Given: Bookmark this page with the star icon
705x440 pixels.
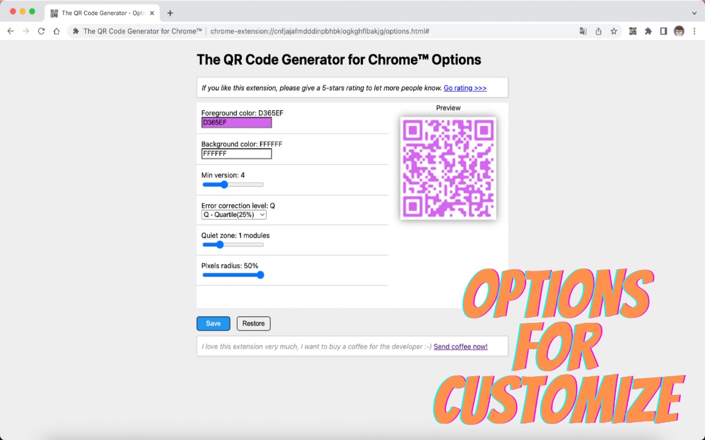Looking at the screenshot, I should click(614, 31).
